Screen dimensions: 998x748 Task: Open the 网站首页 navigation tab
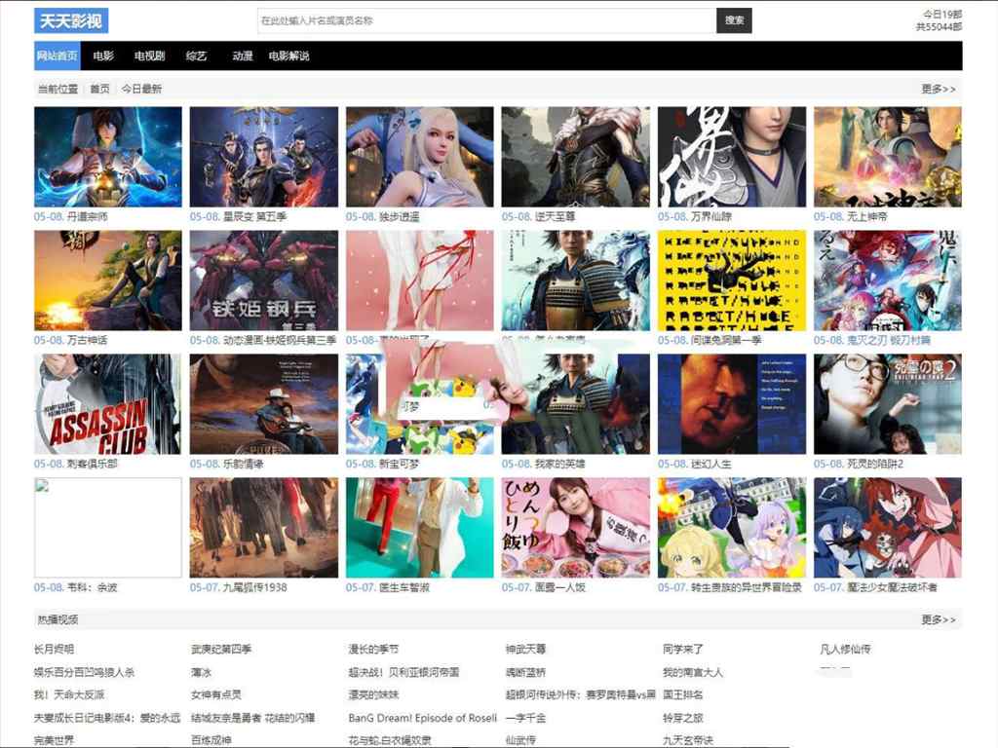[x=58, y=56]
